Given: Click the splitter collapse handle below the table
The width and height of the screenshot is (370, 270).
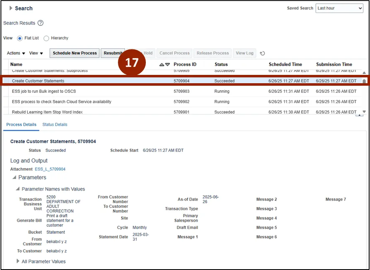Looking at the screenshot, I should (x=359, y=115).
